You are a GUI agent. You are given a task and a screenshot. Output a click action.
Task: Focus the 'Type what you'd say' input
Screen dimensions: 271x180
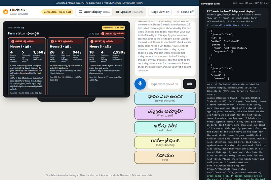click(164, 84)
